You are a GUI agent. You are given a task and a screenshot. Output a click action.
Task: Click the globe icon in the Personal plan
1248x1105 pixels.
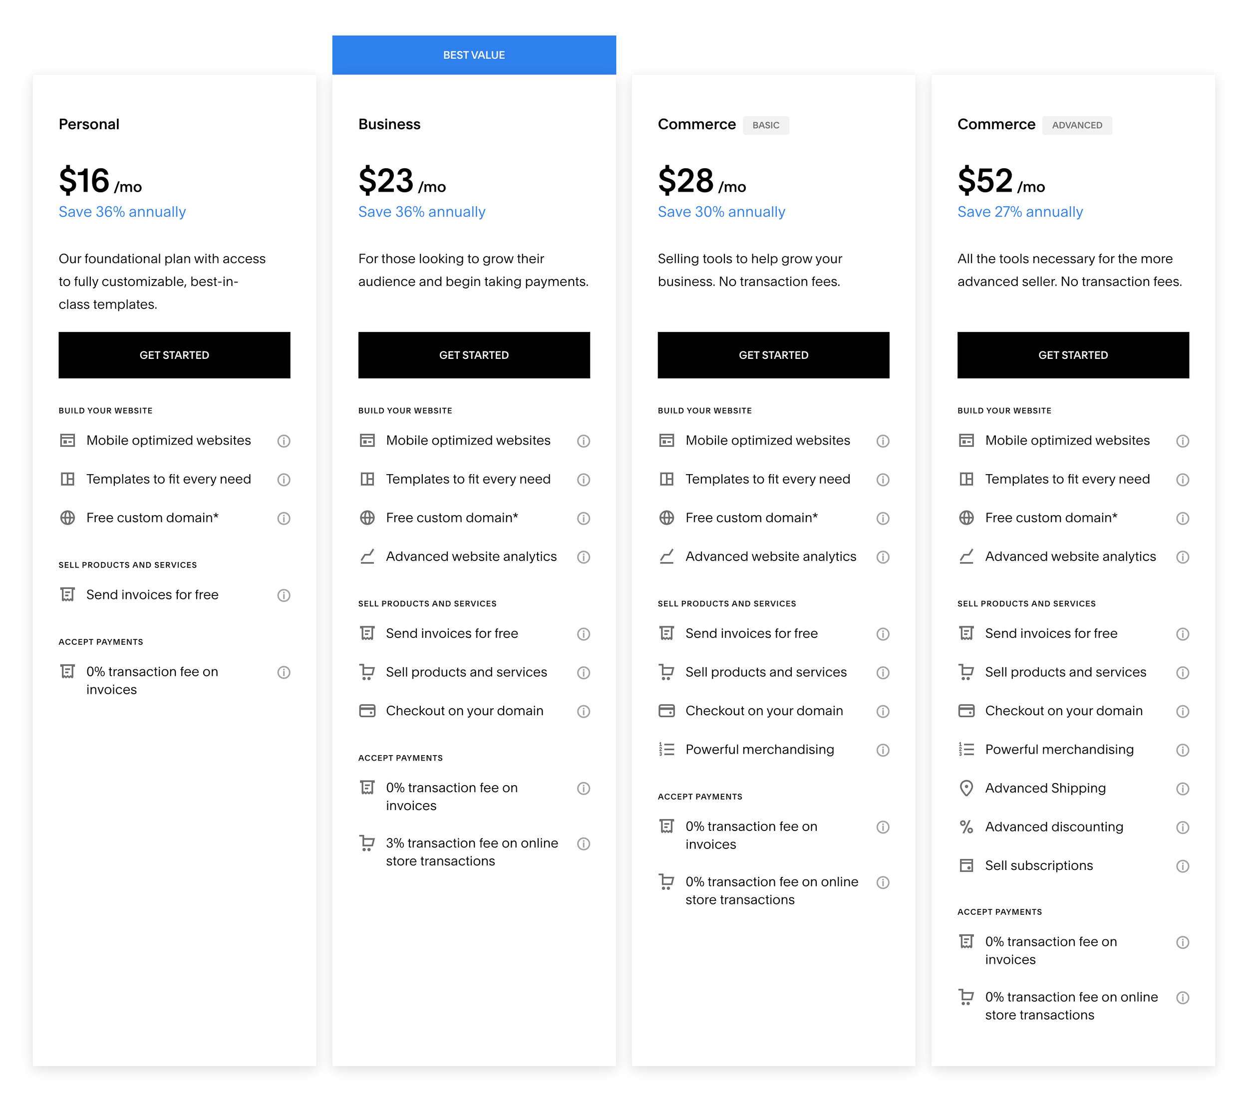(67, 519)
